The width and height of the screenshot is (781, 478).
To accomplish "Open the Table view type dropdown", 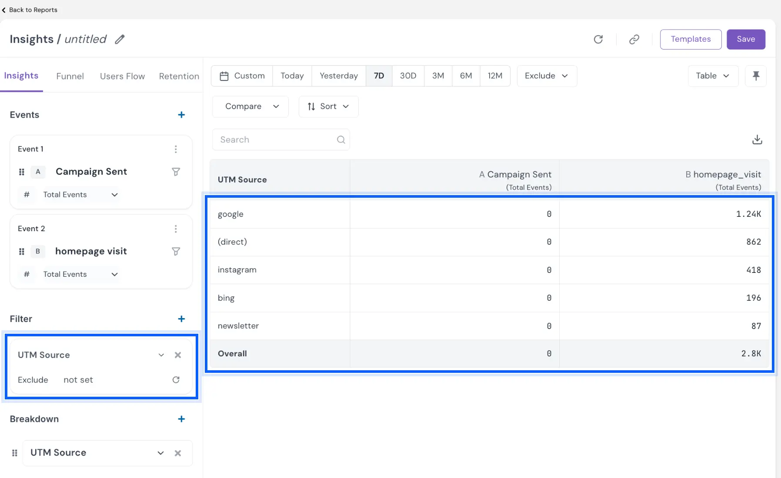I will [713, 76].
